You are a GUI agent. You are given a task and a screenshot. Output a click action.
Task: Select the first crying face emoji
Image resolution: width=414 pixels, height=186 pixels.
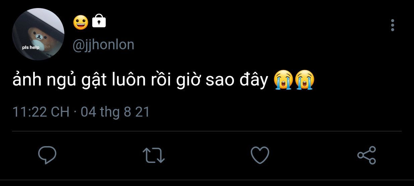[283, 80]
